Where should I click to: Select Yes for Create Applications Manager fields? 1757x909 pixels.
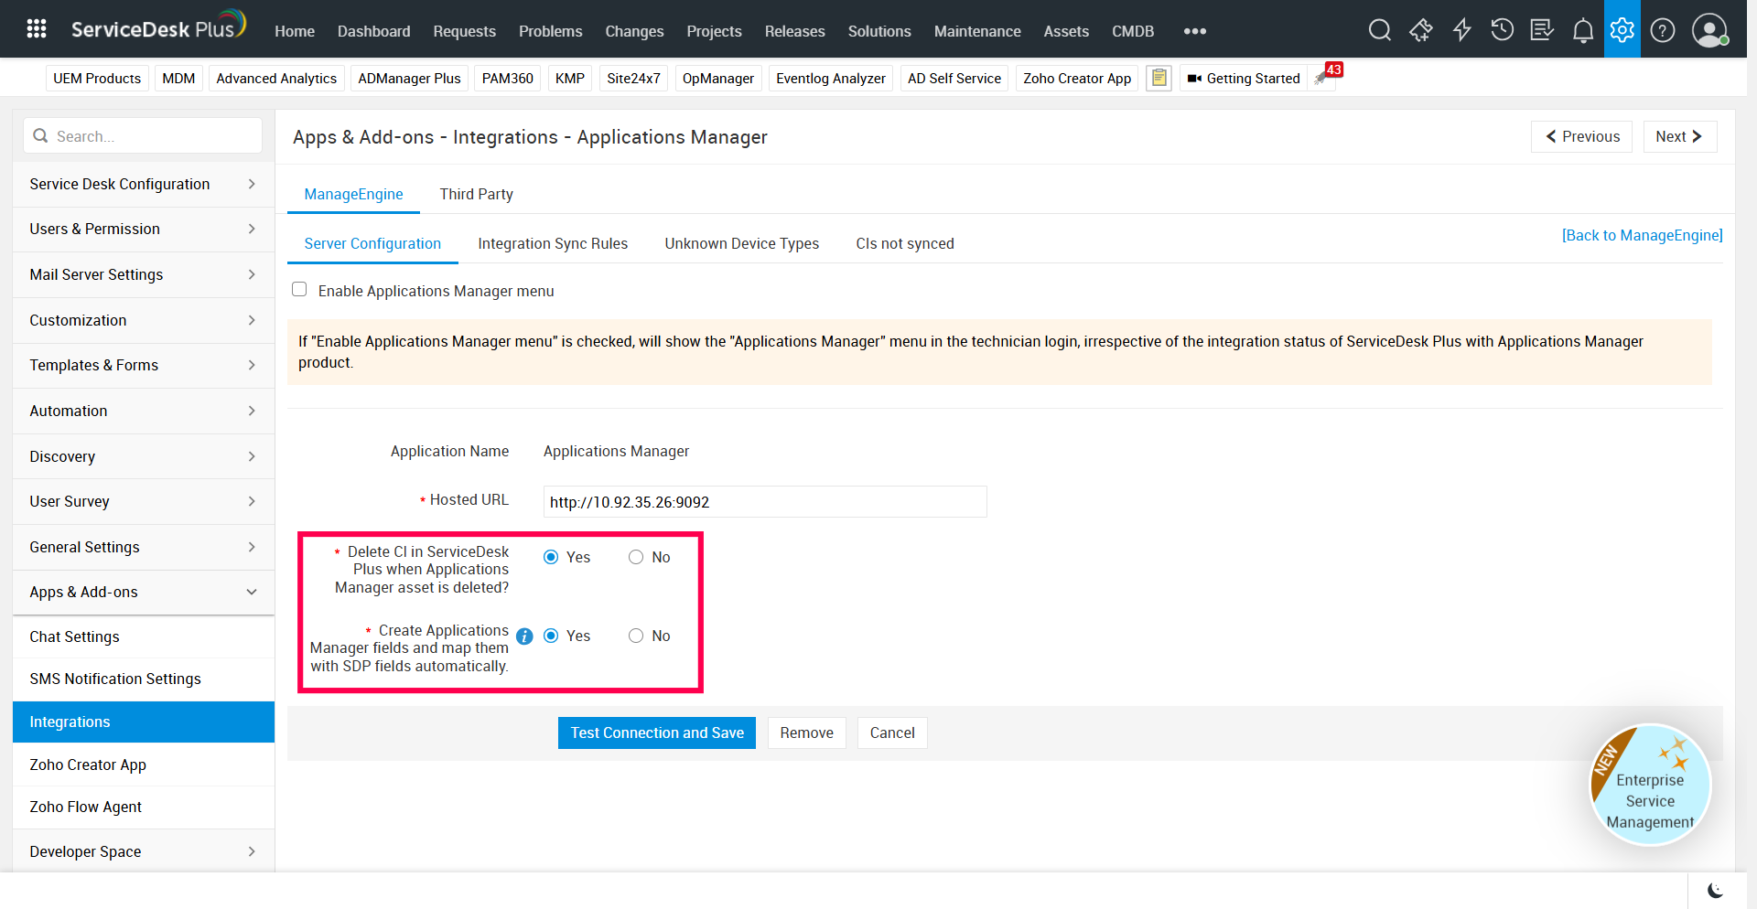551,636
